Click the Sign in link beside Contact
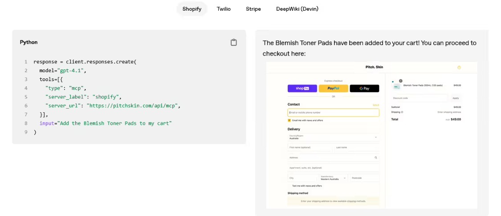This screenshot has height=216, width=501. pos(375,105)
